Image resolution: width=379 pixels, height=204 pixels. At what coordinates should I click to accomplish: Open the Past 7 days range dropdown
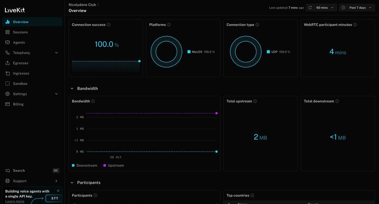click(x=357, y=8)
